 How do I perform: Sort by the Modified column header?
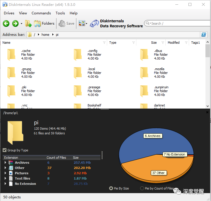[x=174, y=43]
